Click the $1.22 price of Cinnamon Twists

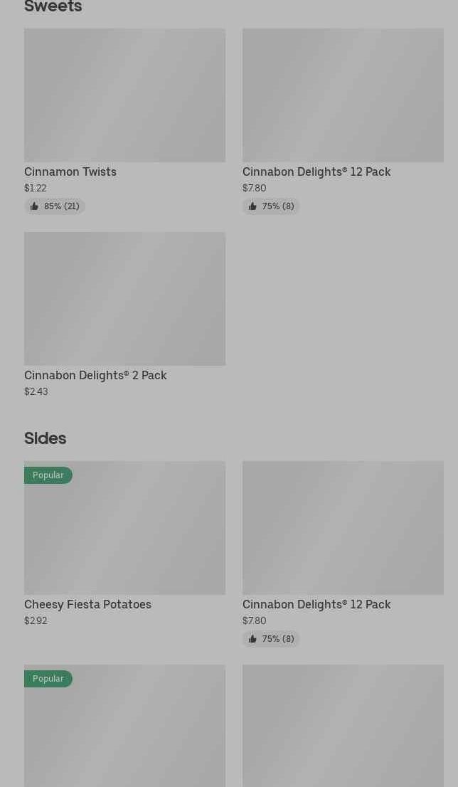(35, 188)
